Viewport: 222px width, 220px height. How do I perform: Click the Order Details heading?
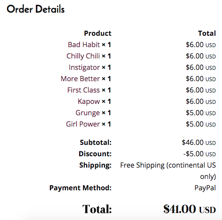coord(35,9)
